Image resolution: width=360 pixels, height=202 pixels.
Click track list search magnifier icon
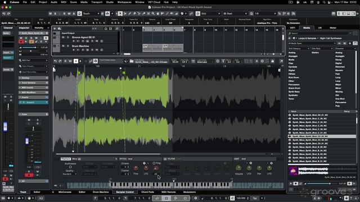point(116,29)
